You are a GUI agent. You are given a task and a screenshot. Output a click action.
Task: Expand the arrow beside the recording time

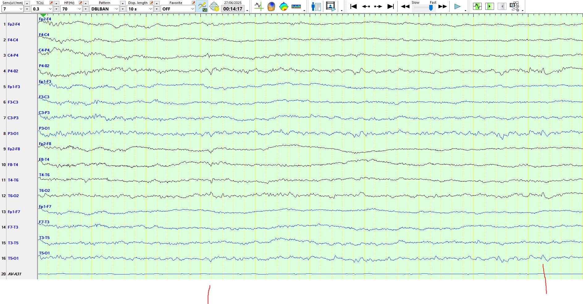(247, 10)
